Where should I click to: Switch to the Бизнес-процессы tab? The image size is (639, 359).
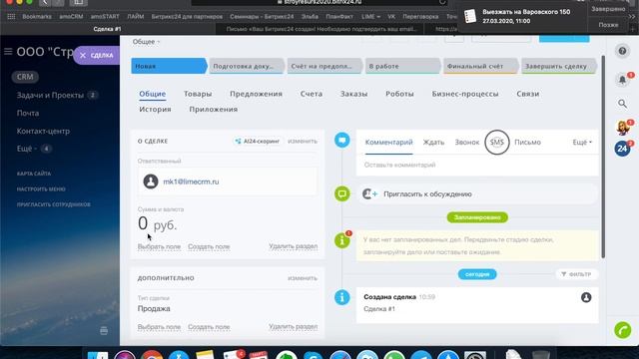coord(465,94)
